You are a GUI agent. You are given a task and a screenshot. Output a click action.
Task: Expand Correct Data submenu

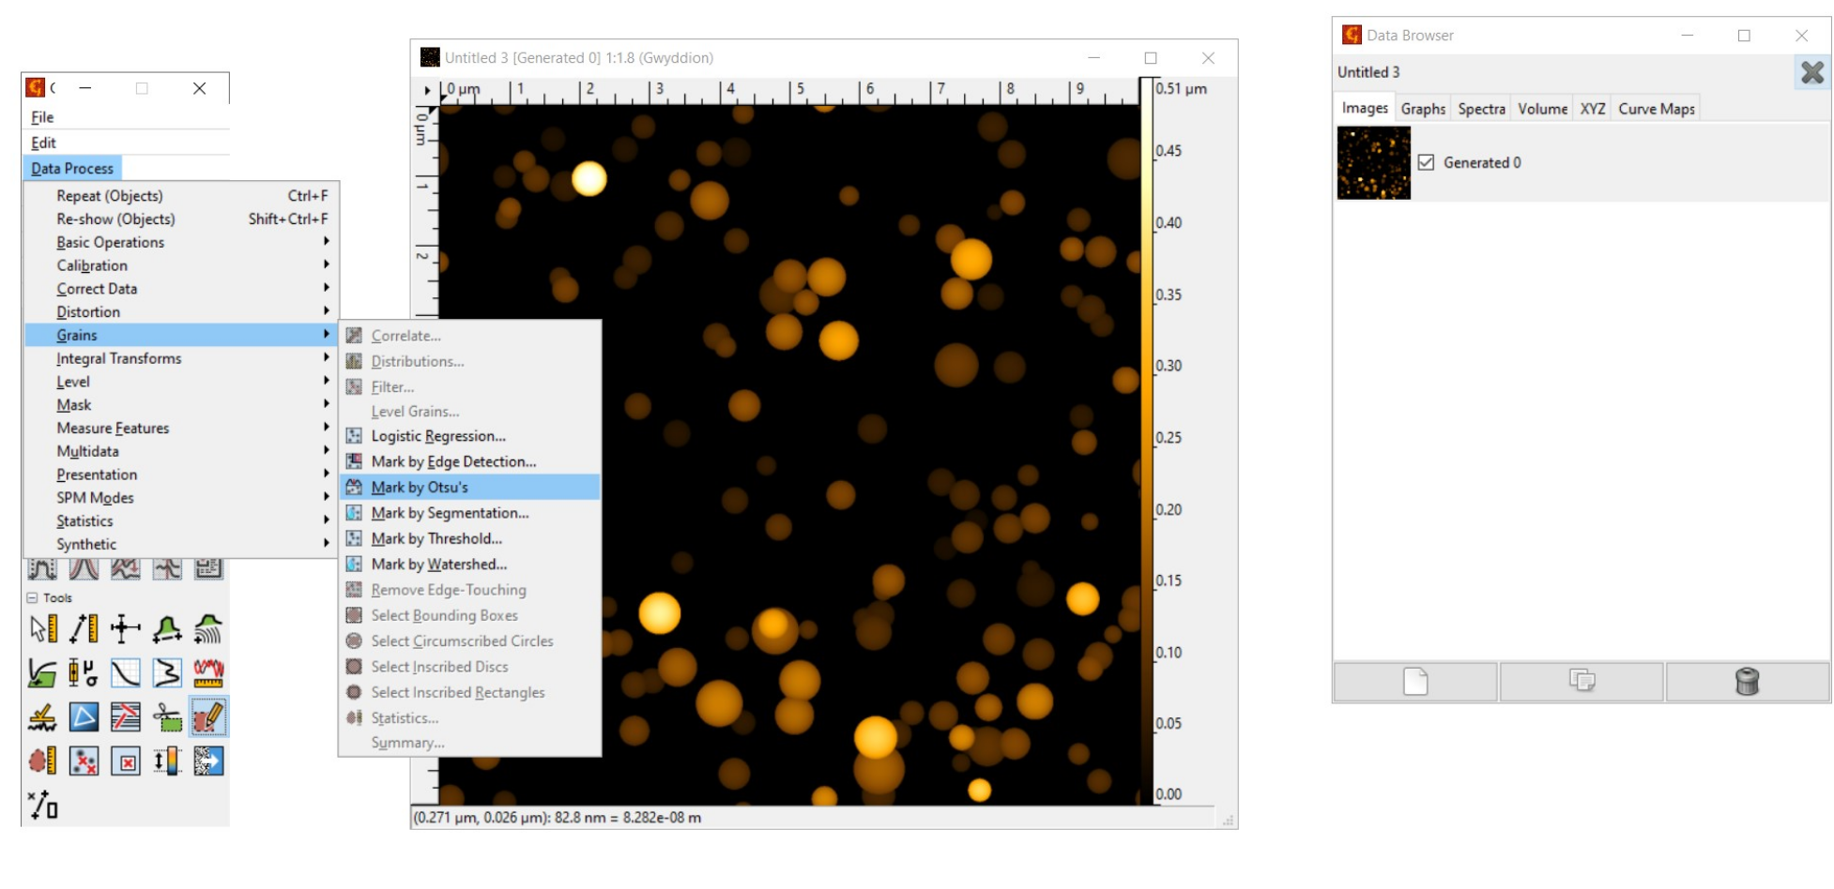(181, 289)
